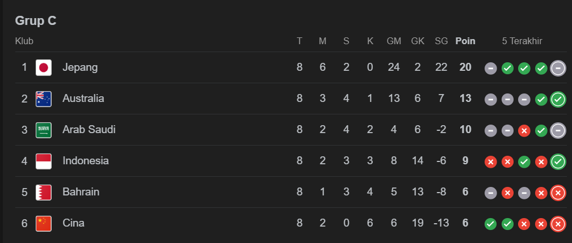Click Jepang's latest circled draw result icon
572x243 pixels.
click(558, 68)
